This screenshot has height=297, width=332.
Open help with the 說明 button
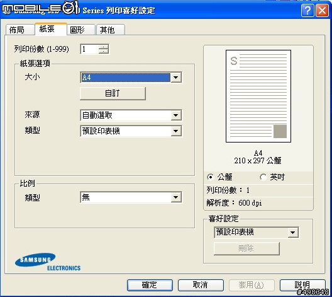point(302,285)
